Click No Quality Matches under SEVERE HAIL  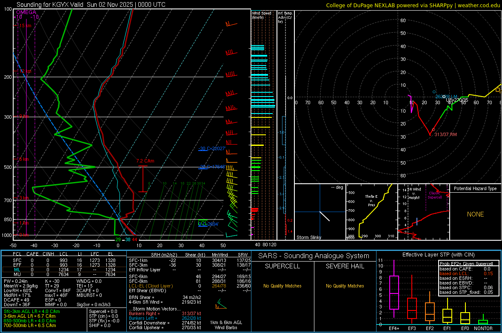tap(345, 286)
